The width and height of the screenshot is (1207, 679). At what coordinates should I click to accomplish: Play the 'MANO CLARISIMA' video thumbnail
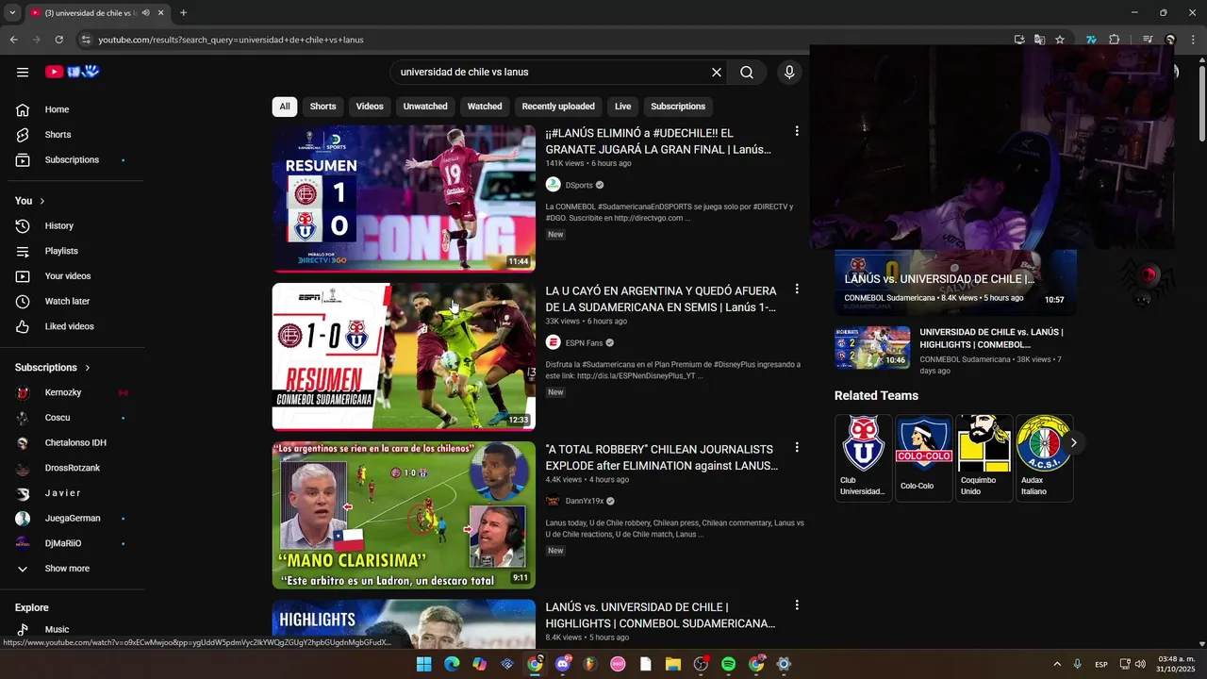pyautogui.click(x=404, y=516)
